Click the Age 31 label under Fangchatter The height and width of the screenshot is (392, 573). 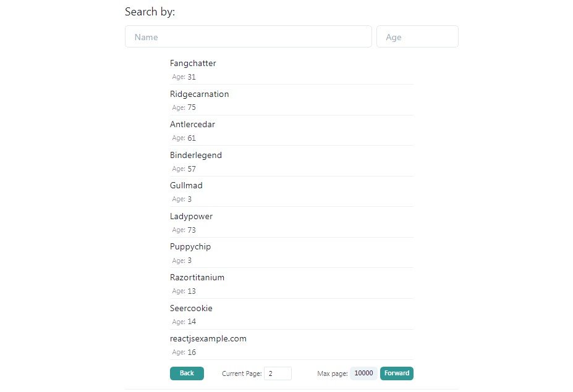182,77
